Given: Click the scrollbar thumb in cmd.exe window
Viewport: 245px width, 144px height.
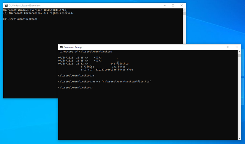Looking at the screenshot, I should (184, 13).
